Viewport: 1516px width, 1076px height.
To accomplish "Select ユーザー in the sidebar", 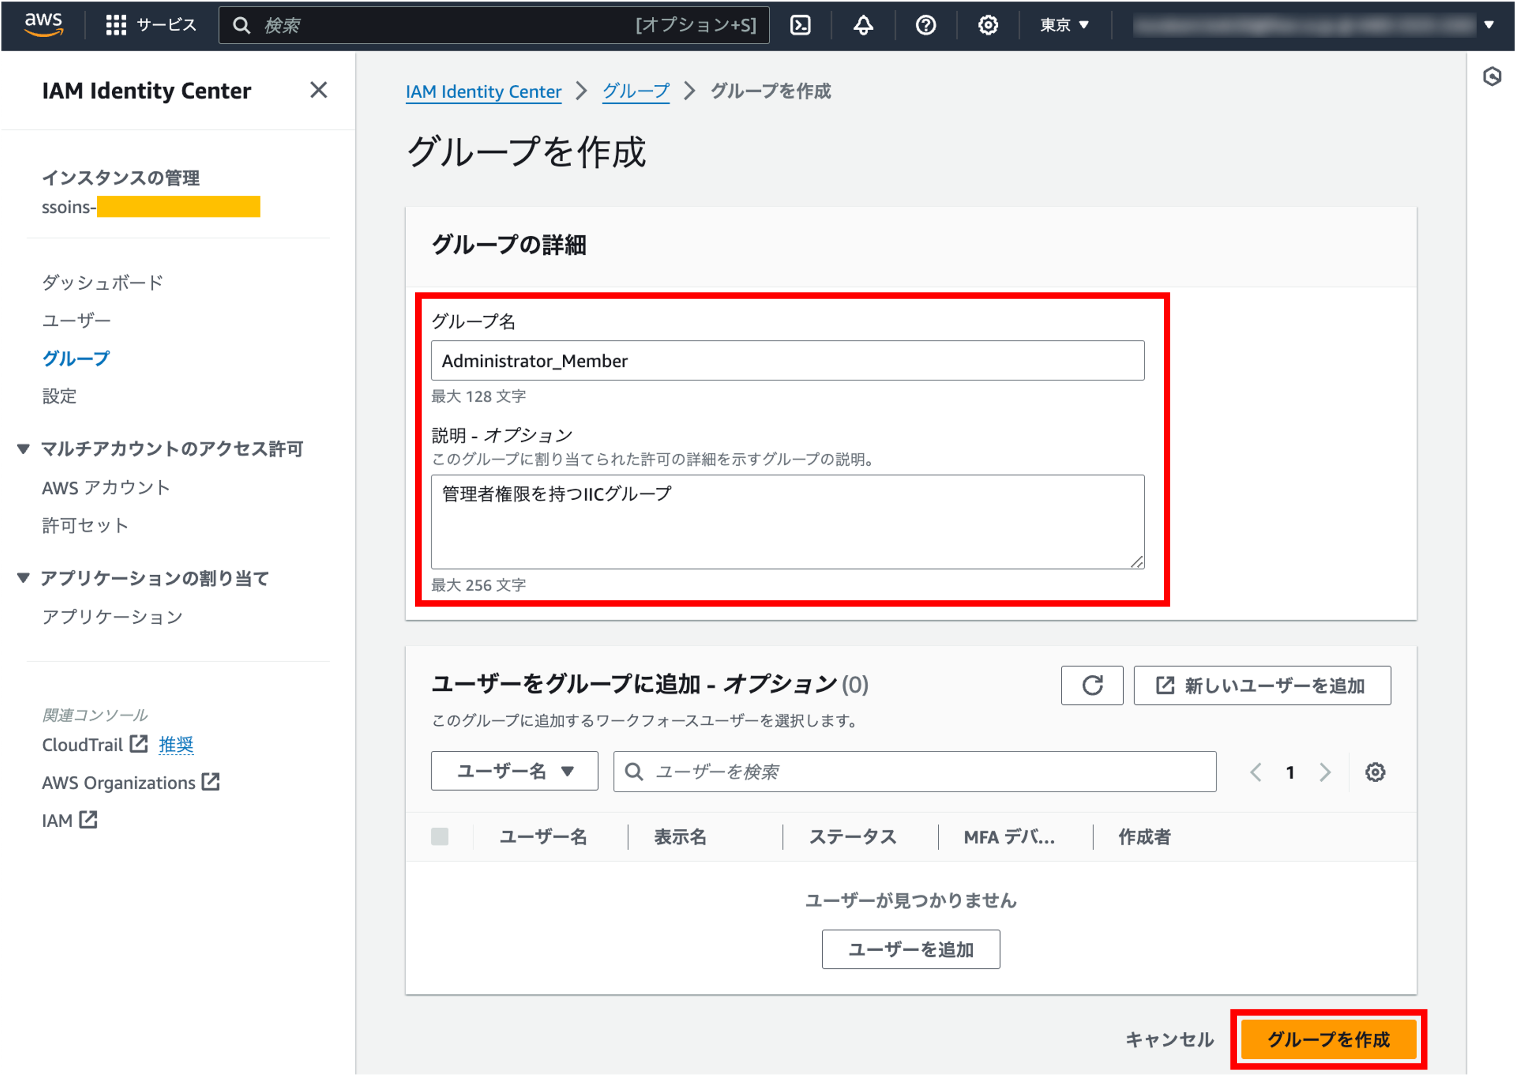I will (x=76, y=320).
